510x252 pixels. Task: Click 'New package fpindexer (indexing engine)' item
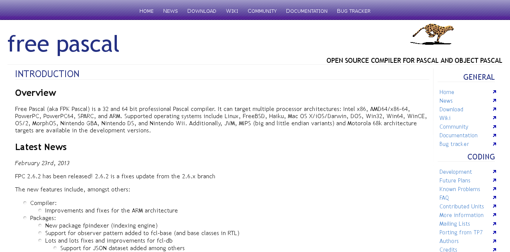(x=101, y=226)
